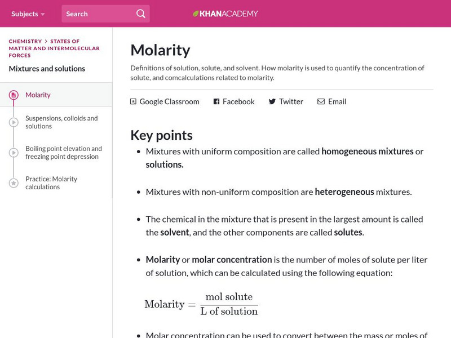
Task: Open Boiling point elevation and freezing lesson
Action: tap(64, 153)
